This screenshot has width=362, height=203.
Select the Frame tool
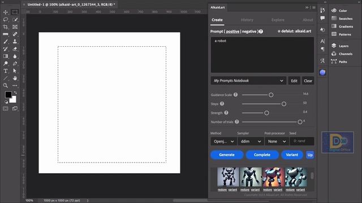pos(15,27)
